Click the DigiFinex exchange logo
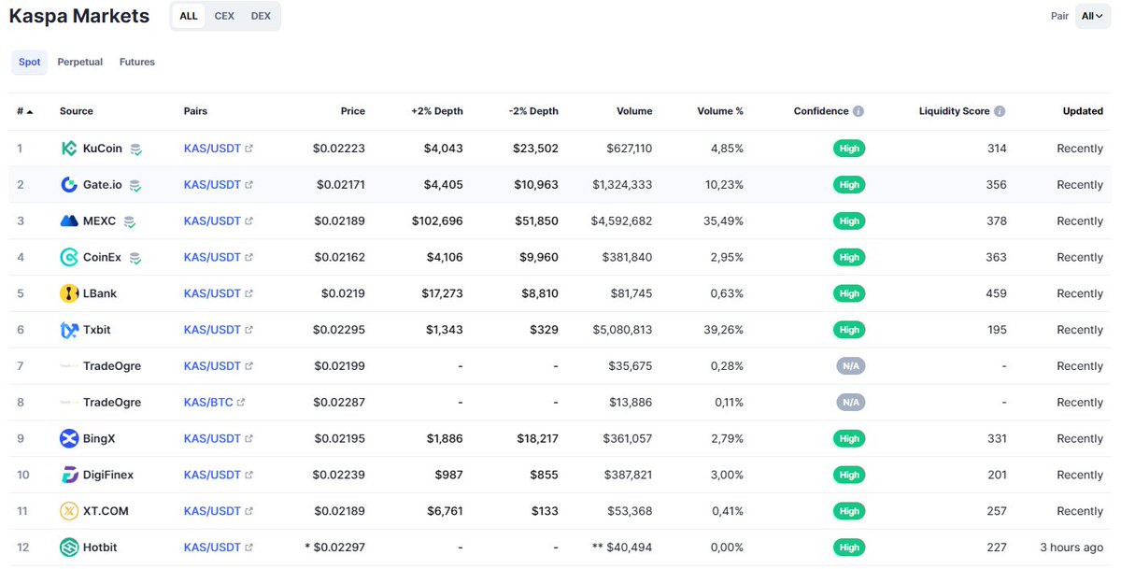The image size is (1121, 569). tap(69, 475)
